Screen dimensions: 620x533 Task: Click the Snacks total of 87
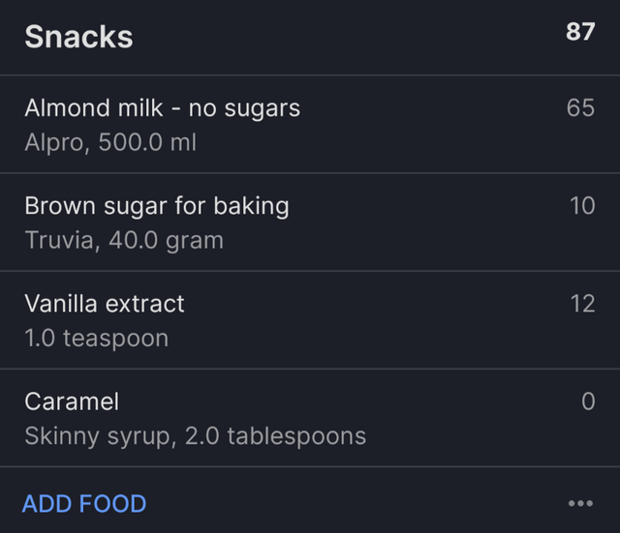point(580,32)
